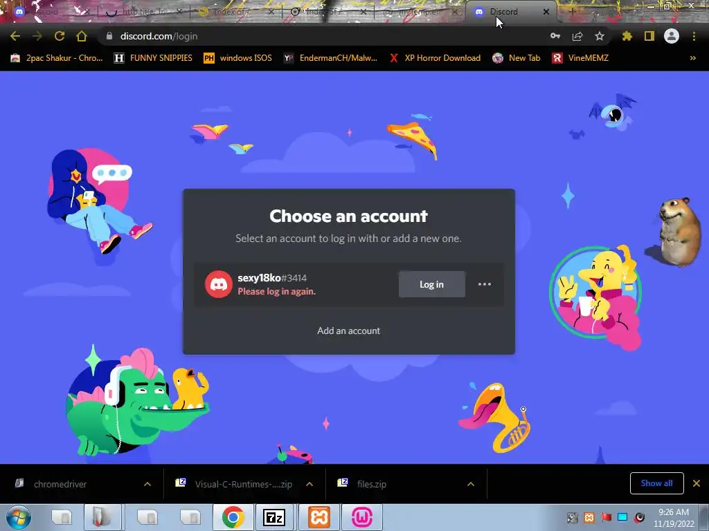Open the browser home page icon
The height and width of the screenshot is (531, 709).
click(x=82, y=36)
